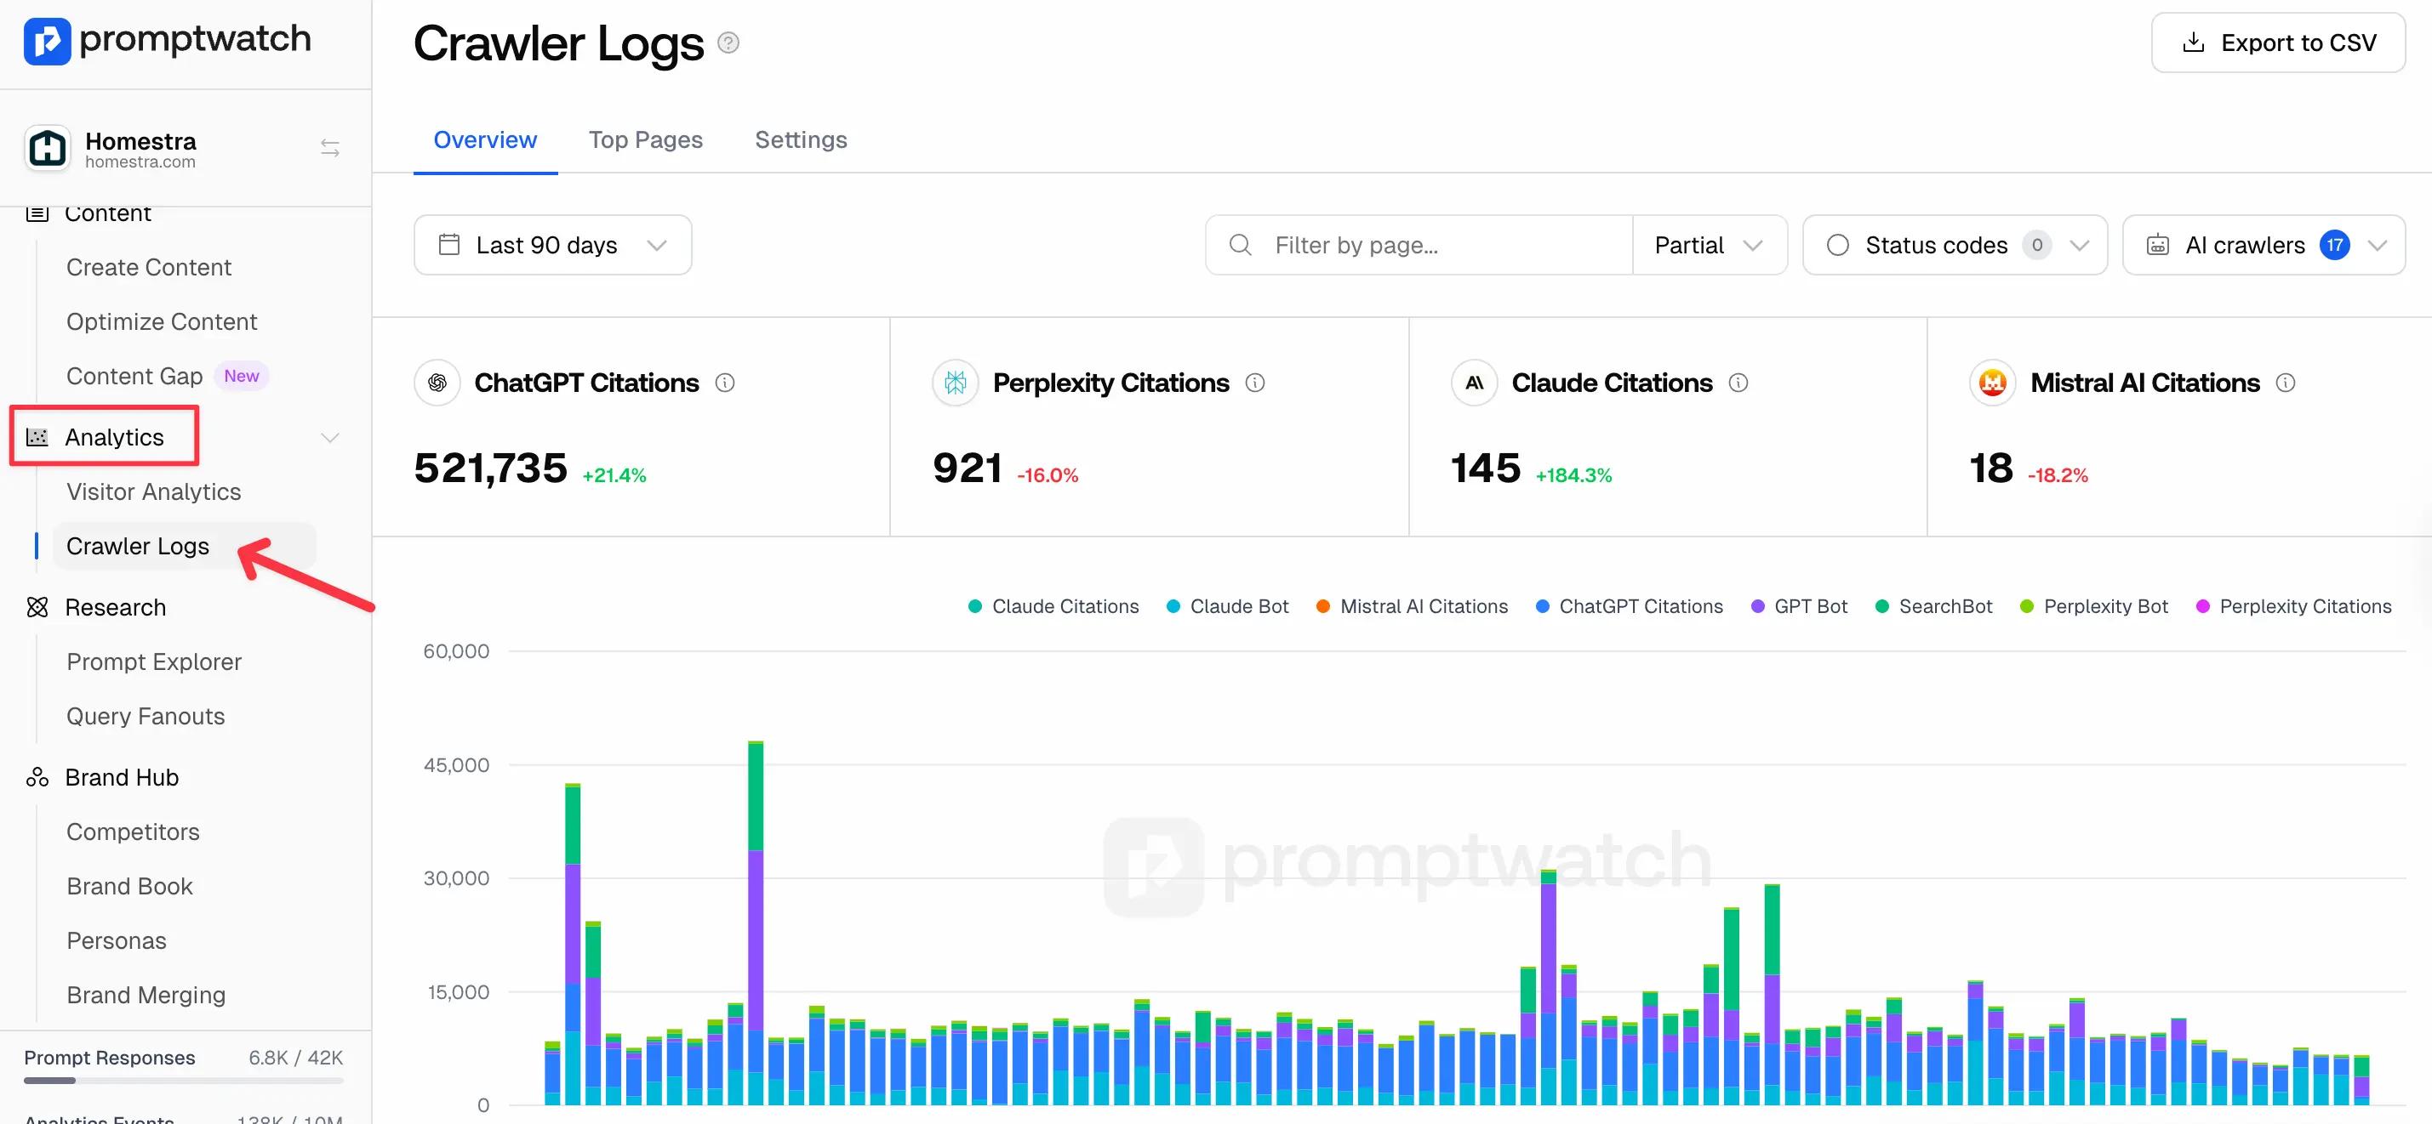
Task: Click the Perplexity Citations magenta legend dot
Action: tap(2202, 606)
